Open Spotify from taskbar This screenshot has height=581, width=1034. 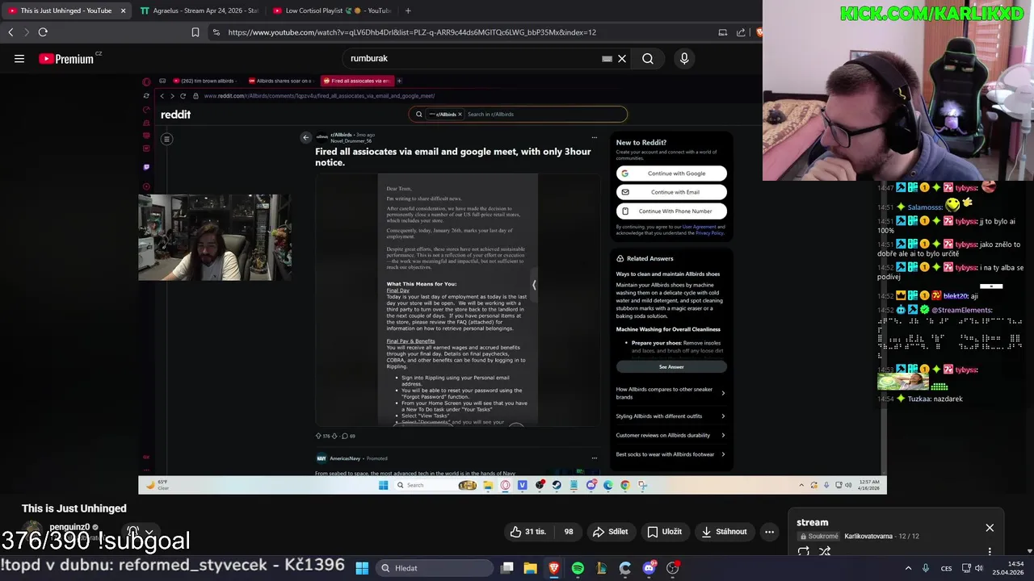(578, 568)
